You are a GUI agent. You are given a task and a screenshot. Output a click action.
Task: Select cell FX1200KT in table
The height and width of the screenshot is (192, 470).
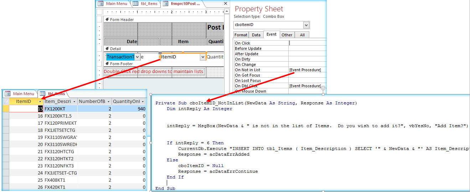[60, 109]
